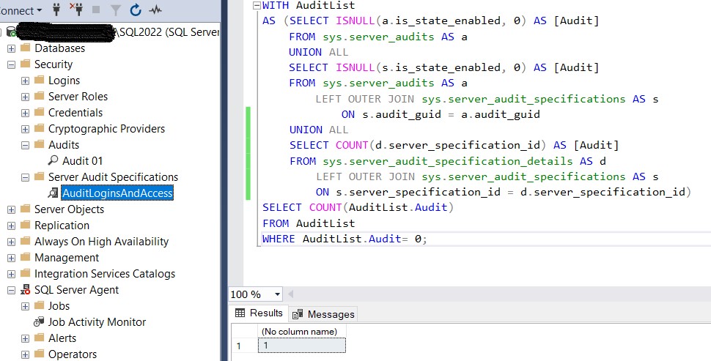This screenshot has height=361, width=711.
Task: Expand the Databases folder
Action: (x=12, y=48)
